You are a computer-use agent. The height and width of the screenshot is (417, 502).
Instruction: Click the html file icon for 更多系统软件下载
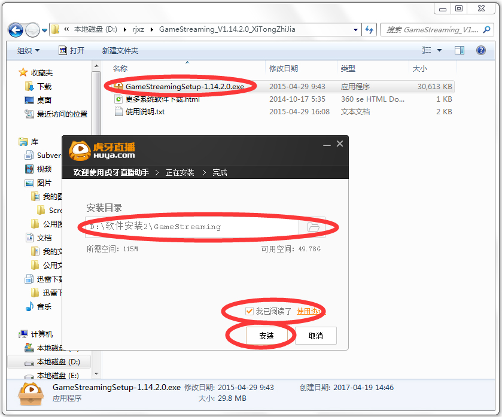[118, 99]
